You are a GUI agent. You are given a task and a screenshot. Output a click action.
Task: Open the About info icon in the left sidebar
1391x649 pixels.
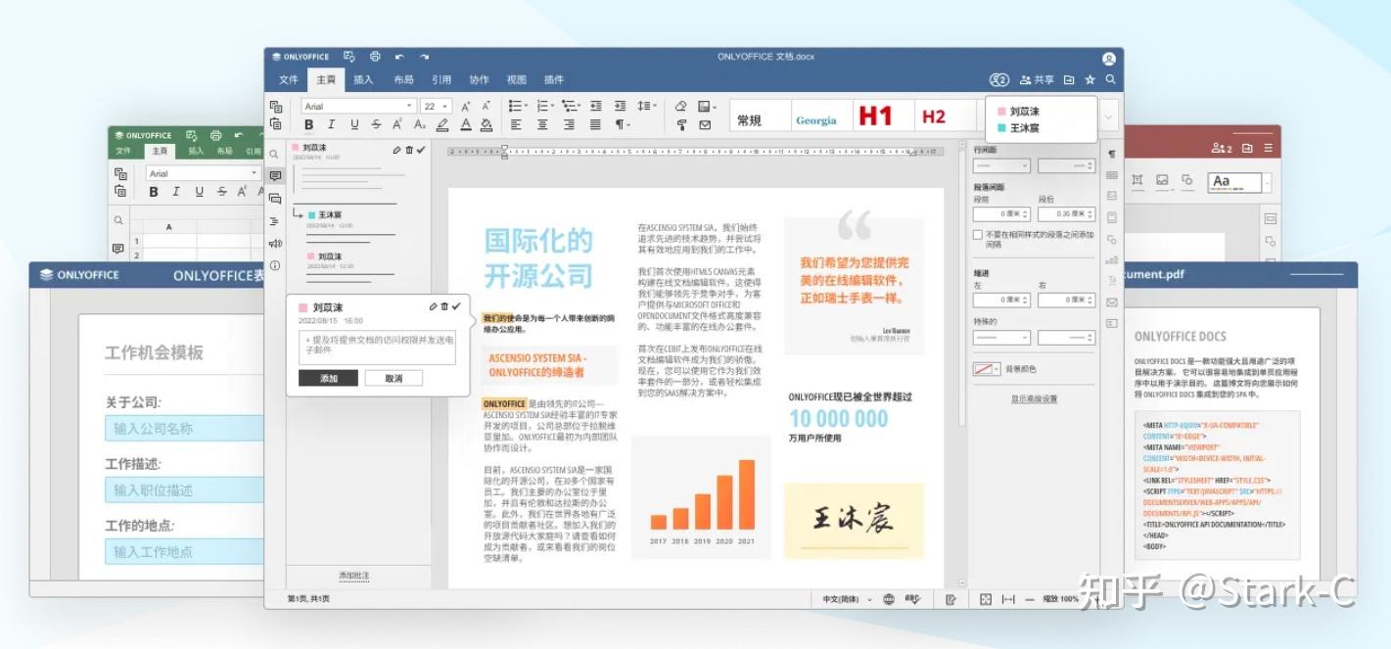coord(275,265)
